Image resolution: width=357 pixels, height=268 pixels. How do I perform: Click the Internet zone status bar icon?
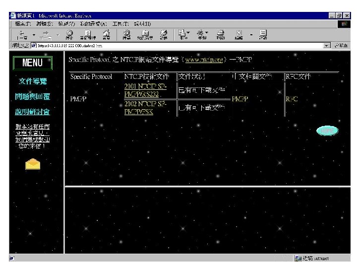point(298,258)
